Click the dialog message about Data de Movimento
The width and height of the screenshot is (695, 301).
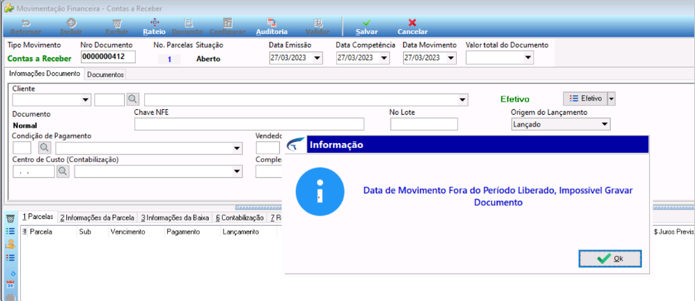coord(498,196)
